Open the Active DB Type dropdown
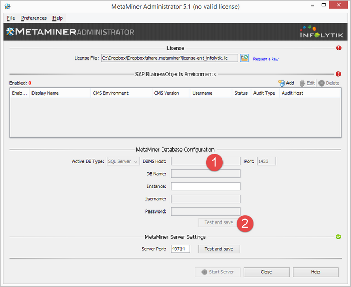 [123, 161]
